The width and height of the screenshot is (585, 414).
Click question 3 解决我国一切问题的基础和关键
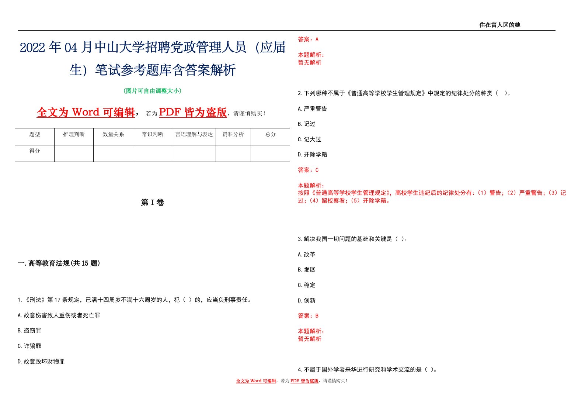pos(353,239)
